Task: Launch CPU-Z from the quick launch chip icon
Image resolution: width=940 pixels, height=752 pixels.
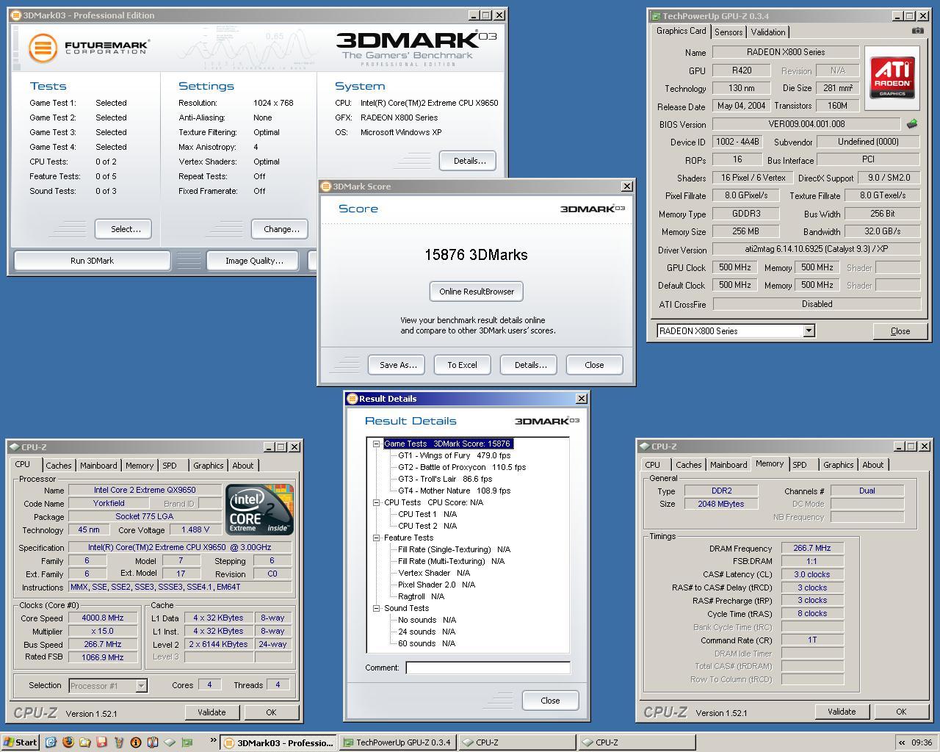Action: (x=170, y=742)
